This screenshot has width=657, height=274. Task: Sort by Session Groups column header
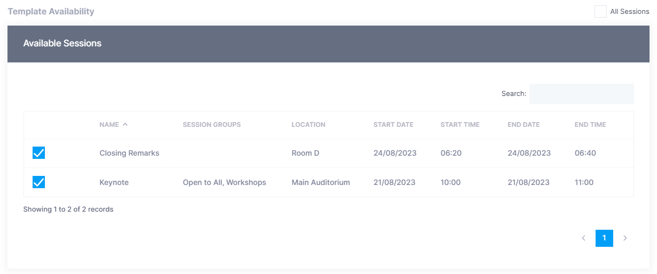pos(212,125)
